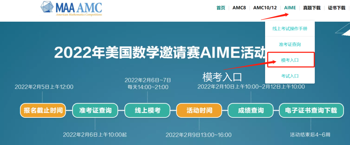Click the text 2022年2月9日13:00~16:00
350x145 pixels.
tap(198, 135)
